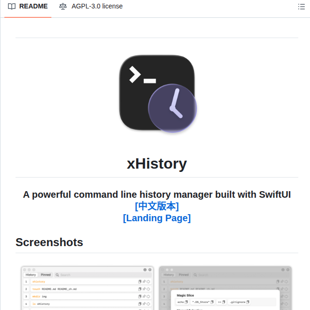
Task: Open the README outline menu icon
Action: [x=301, y=7]
